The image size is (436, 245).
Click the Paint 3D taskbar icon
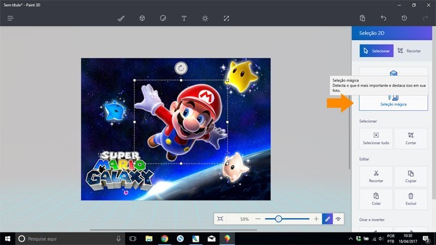coord(227,239)
